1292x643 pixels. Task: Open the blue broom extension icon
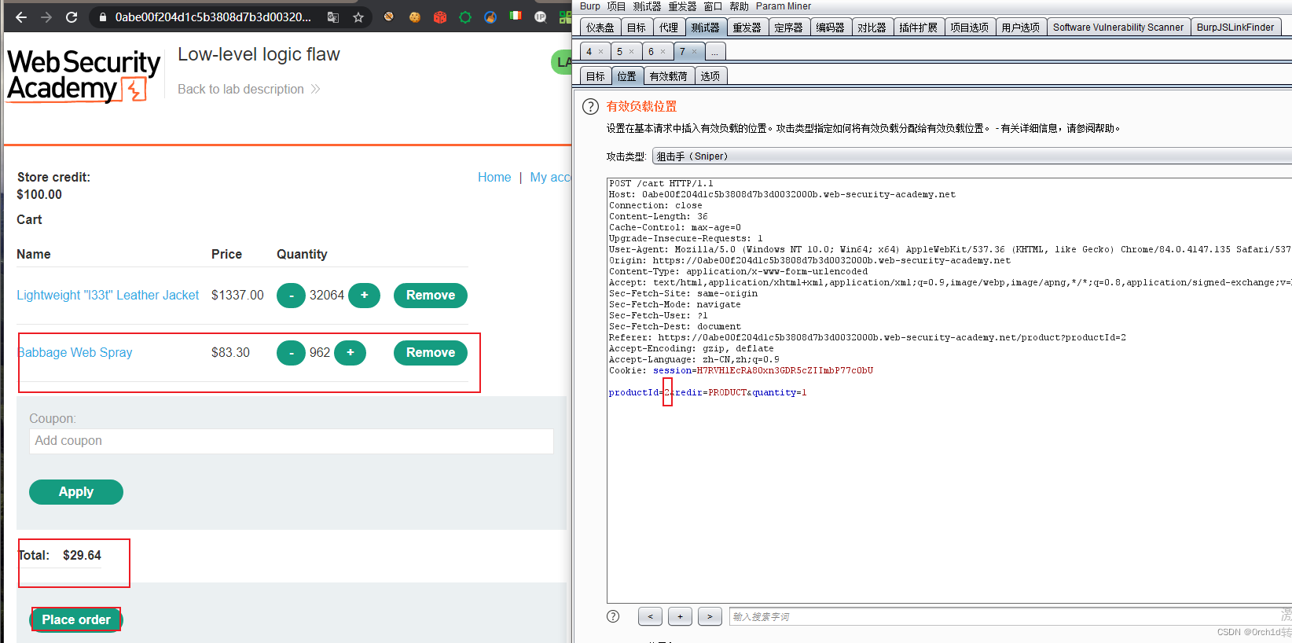pos(490,17)
